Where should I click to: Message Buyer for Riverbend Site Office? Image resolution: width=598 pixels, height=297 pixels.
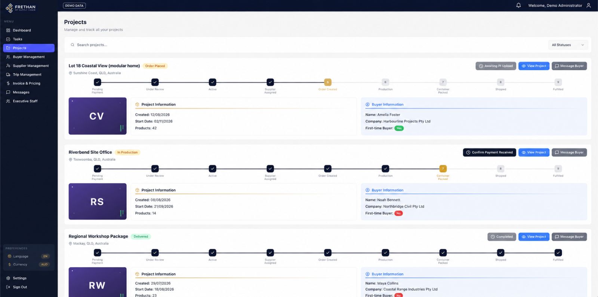click(x=569, y=152)
